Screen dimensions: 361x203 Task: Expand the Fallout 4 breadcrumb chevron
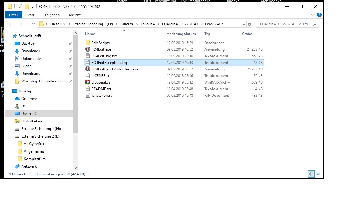pyautogui.click(x=158, y=24)
